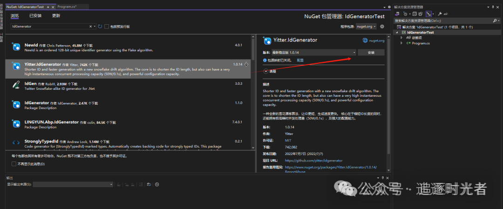Switch to the Installed tab
This screenshot has height=209, width=503.
pos(35,16)
